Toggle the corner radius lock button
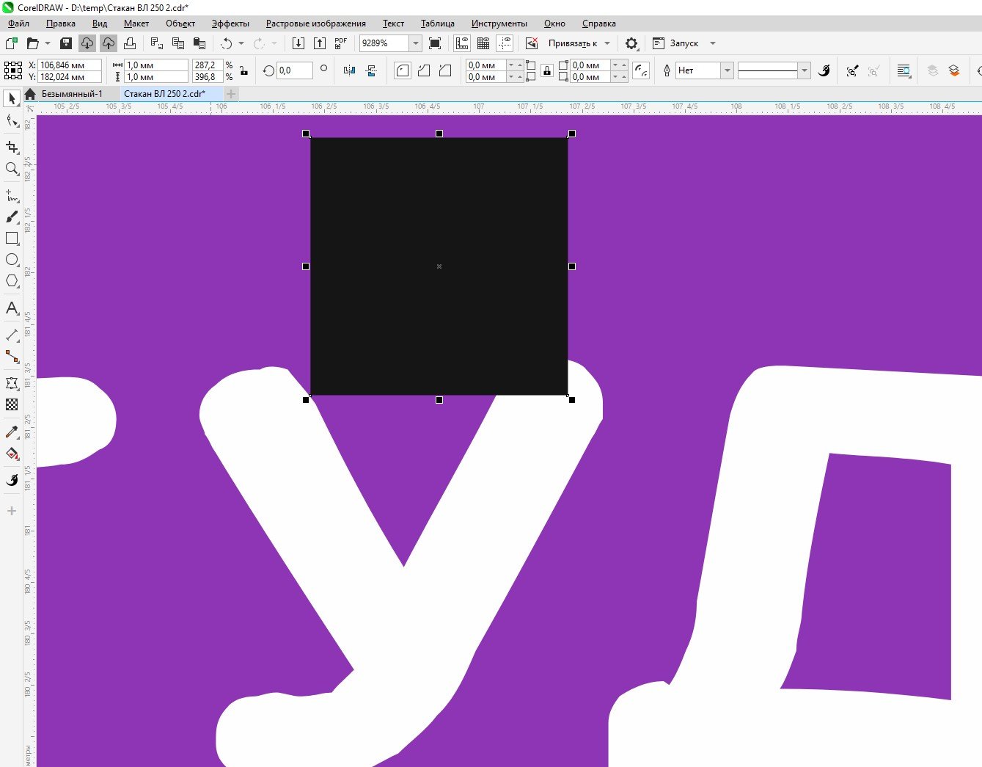 coord(547,71)
